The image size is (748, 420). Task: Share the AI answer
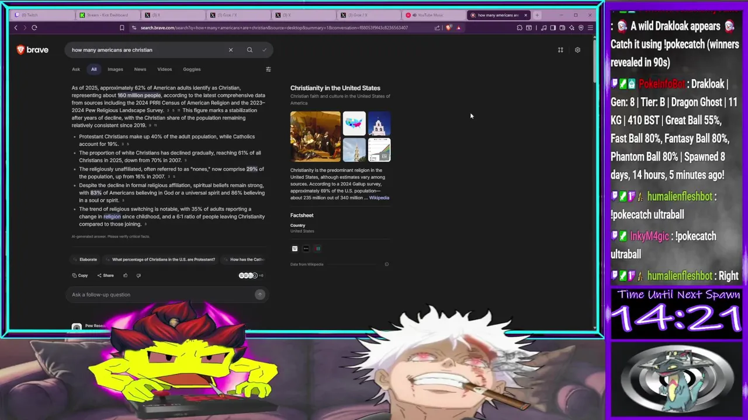(106, 275)
